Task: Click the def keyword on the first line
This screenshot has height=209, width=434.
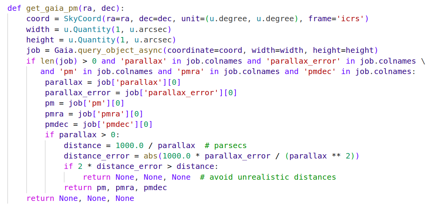Action: (14, 8)
